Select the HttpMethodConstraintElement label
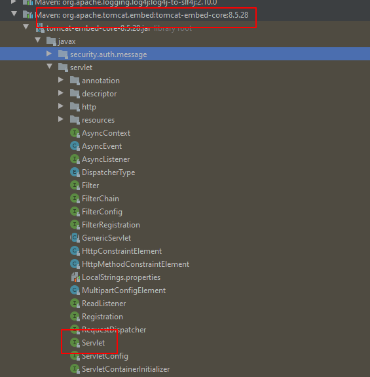Screen dimensions: 370x377 coord(136,264)
